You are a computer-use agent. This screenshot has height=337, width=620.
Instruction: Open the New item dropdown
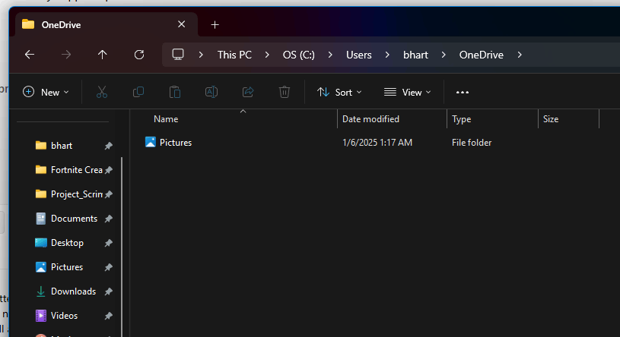click(46, 93)
